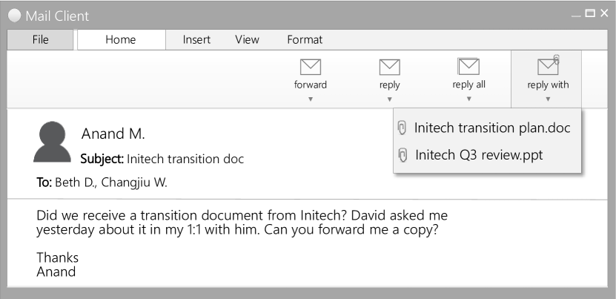Open the View tab

tap(247, 40)
